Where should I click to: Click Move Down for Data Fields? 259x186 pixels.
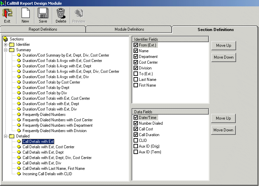point(223,130)
